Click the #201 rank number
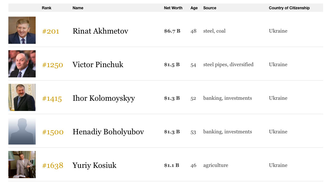Viewport: 326px width, 189px height. 51,31
